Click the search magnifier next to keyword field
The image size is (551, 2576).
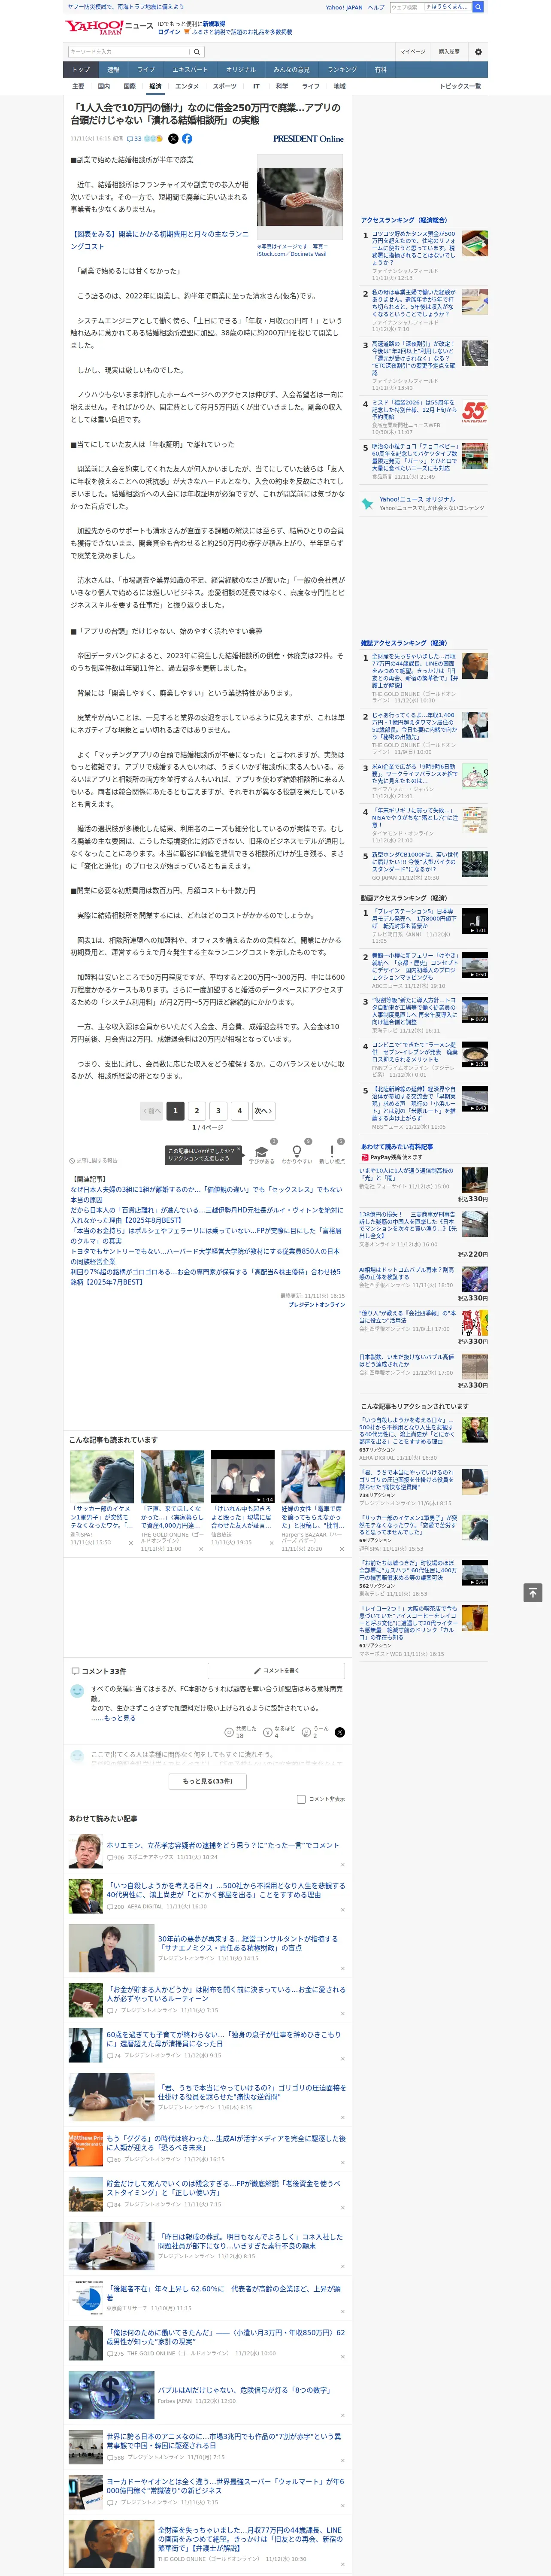pos(197,52)
